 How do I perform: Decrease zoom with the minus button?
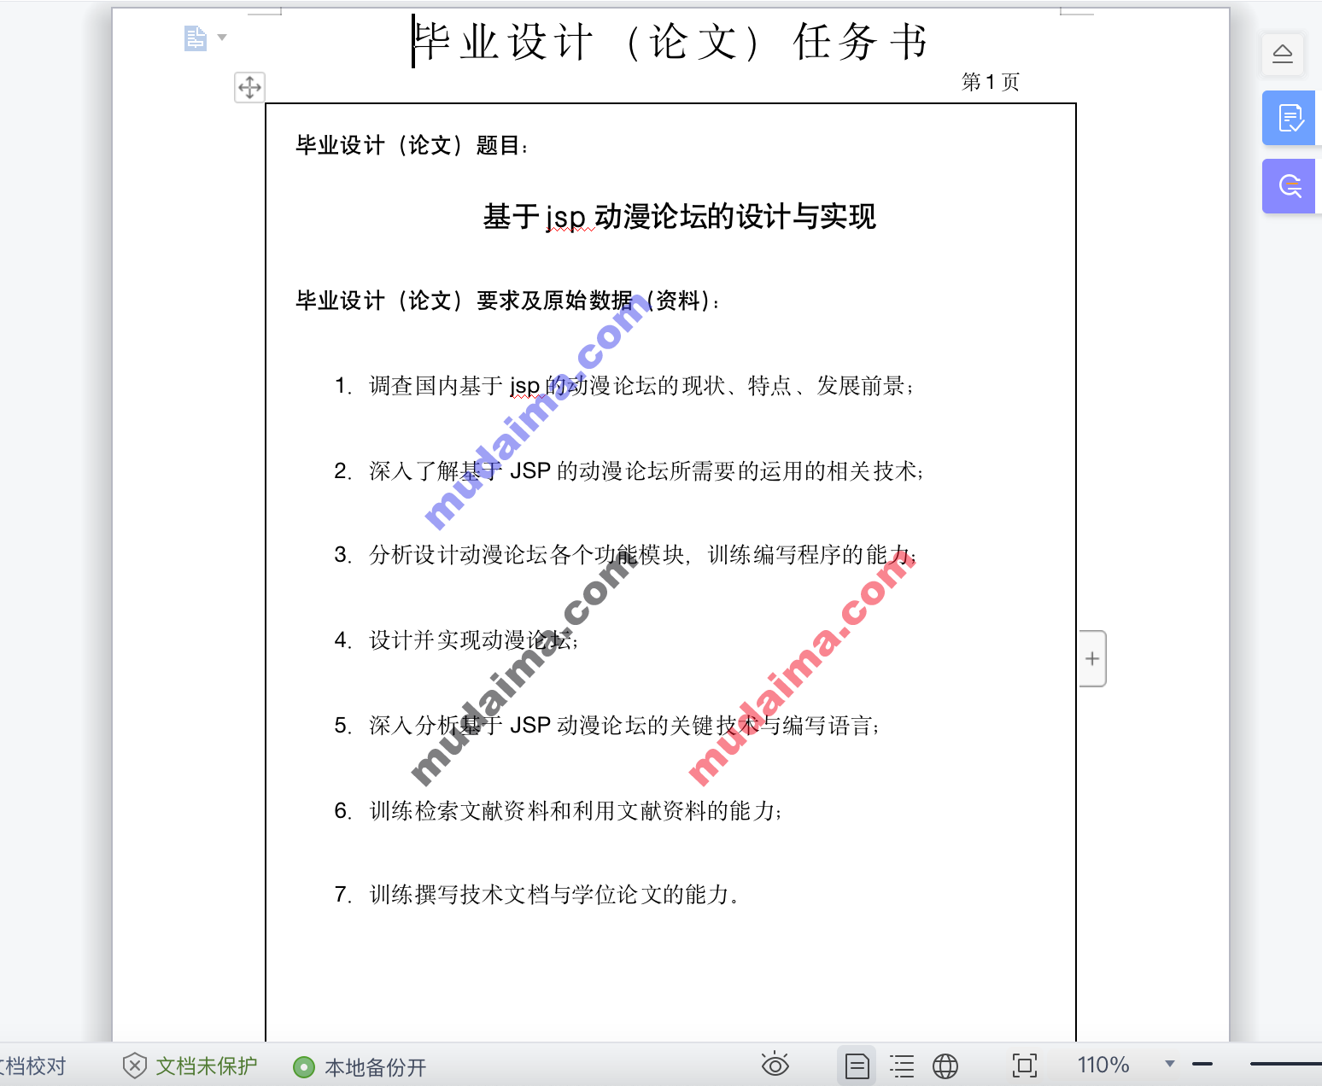[1202, 1064]
